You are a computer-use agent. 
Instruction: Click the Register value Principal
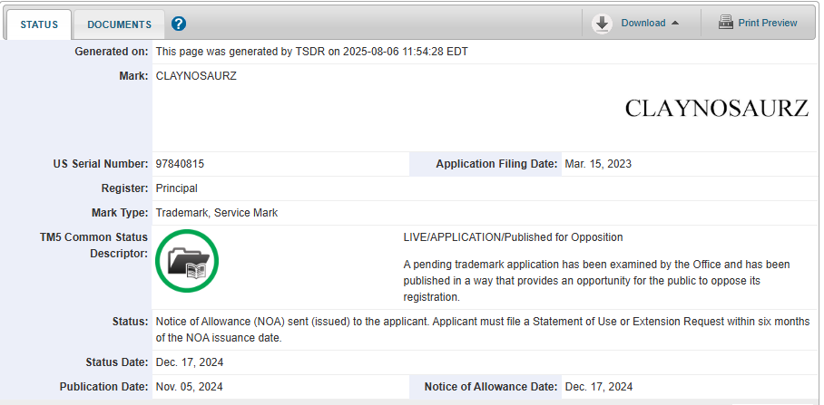click(177, 188)
